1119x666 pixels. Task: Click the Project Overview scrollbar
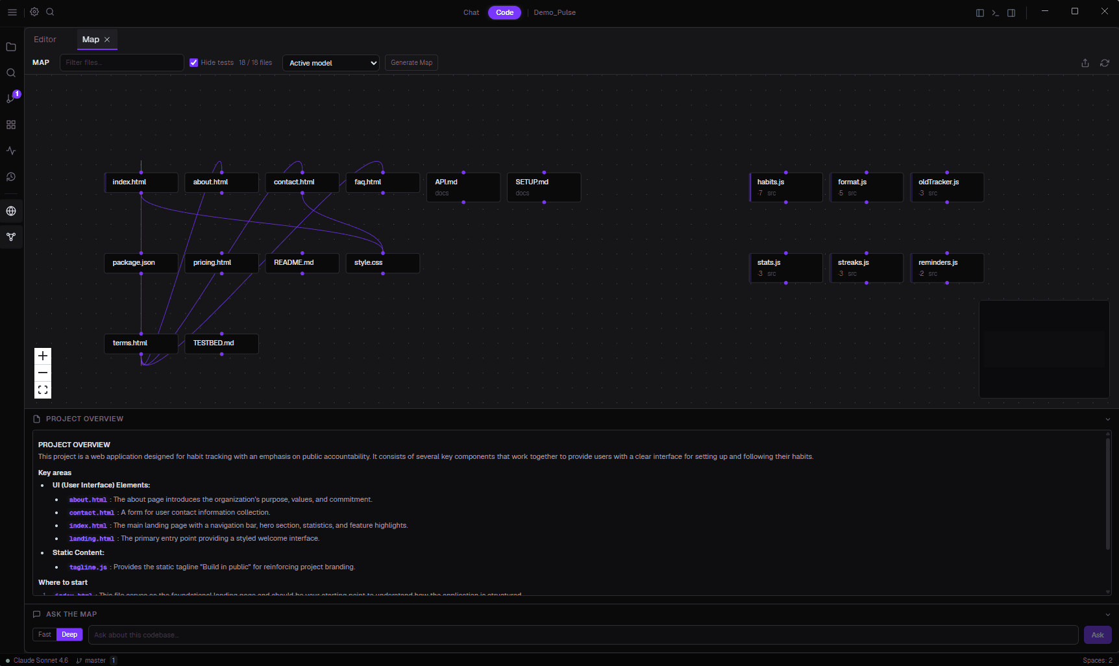(1108, 493)
